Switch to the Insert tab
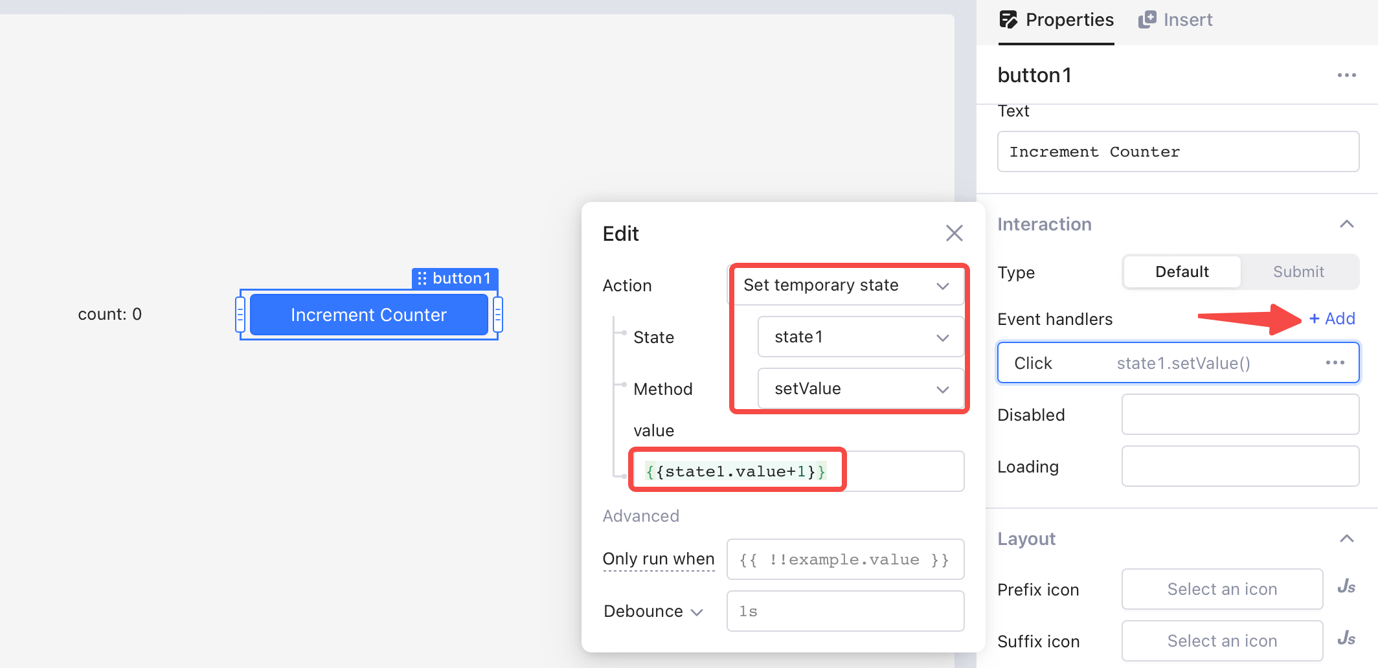 click(x=1175, y=20)
